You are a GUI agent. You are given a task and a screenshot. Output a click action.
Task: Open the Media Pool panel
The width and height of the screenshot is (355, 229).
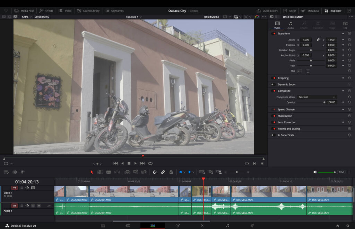24,11
